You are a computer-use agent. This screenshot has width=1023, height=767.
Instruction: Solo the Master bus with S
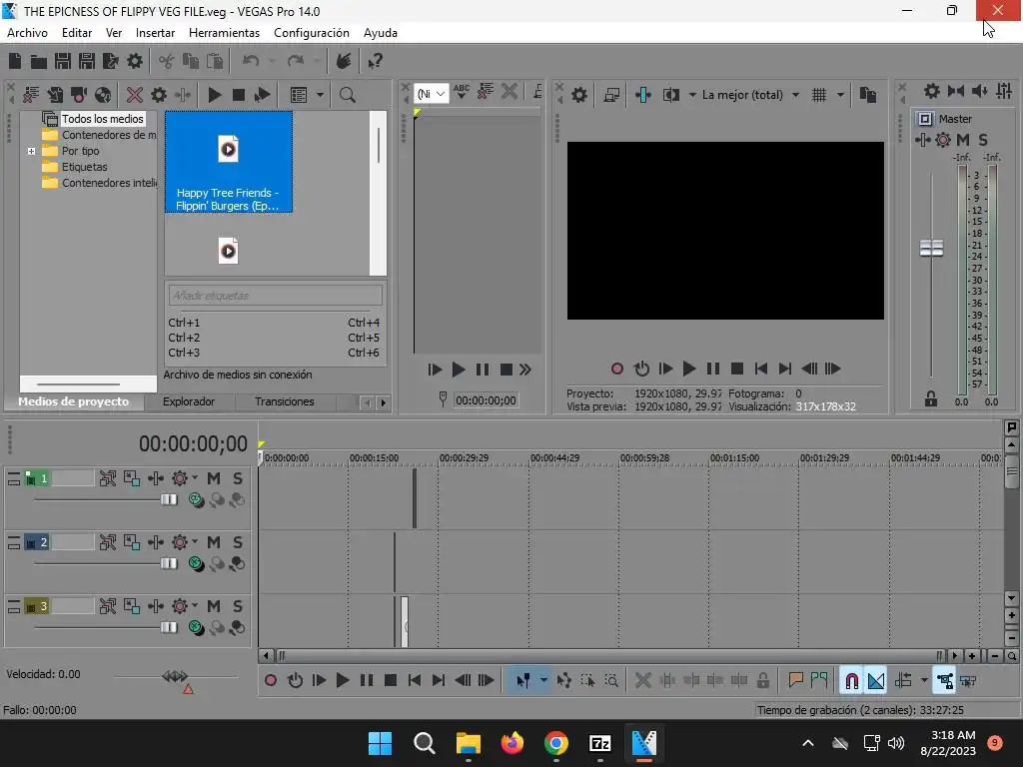[x=983, y=140]
